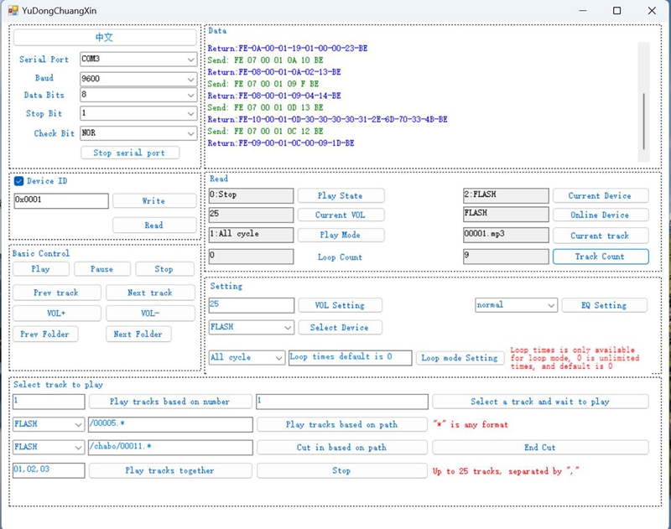
Task: Click the Track Count readout showing 9
Action: click(506, 257)
